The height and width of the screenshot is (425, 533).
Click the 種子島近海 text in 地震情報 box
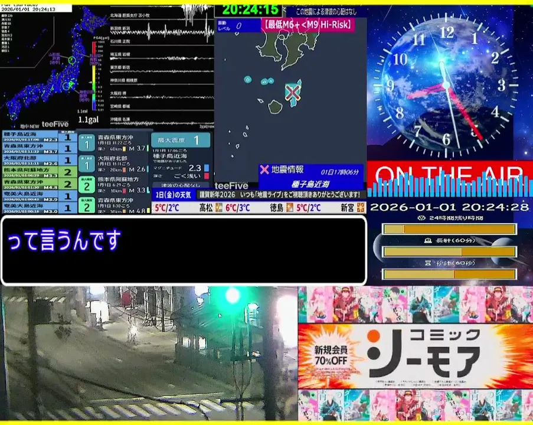coord(310,184)
